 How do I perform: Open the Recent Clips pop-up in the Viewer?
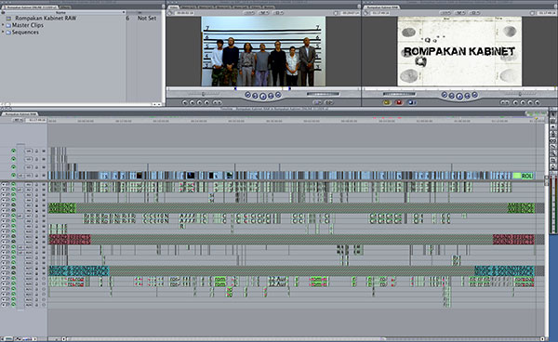(317, 102)
